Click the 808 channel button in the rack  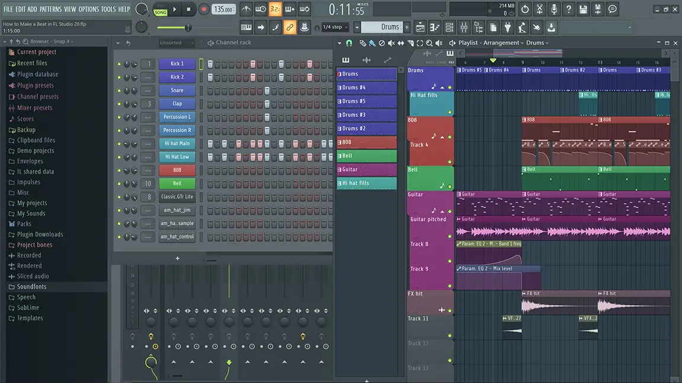click(177, 170)
